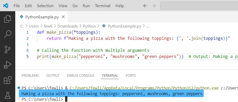Click line number 1 in the gutter
238x102 pixels.
click(27, 32)
